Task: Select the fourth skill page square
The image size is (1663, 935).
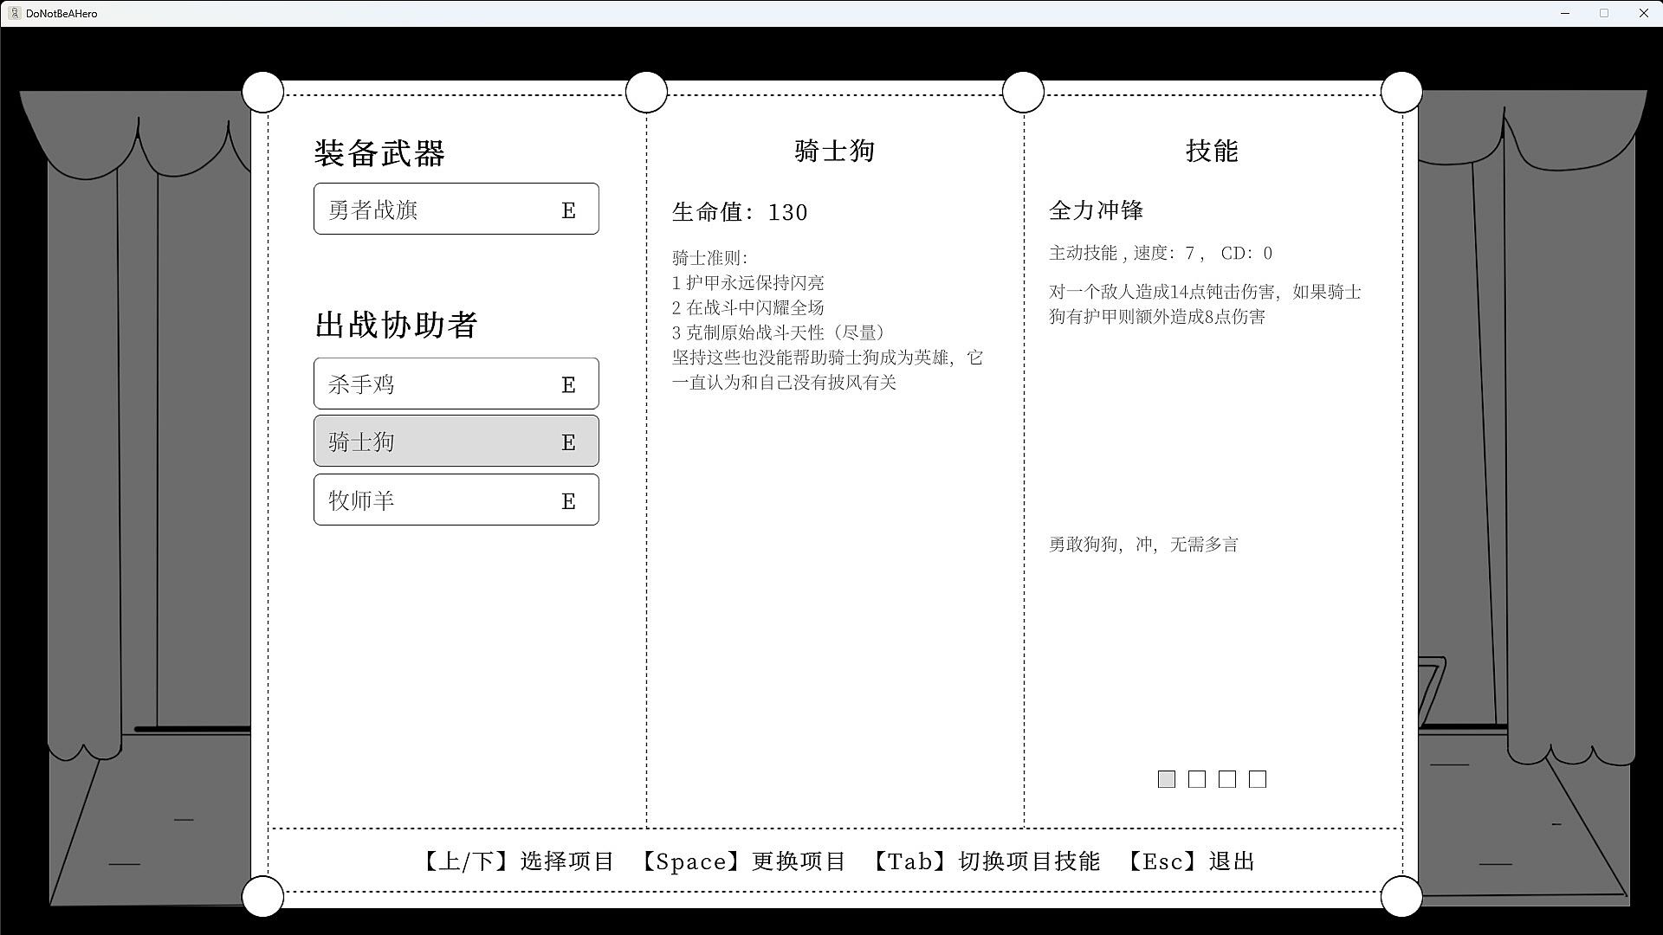Action: tap(1258, 779)
